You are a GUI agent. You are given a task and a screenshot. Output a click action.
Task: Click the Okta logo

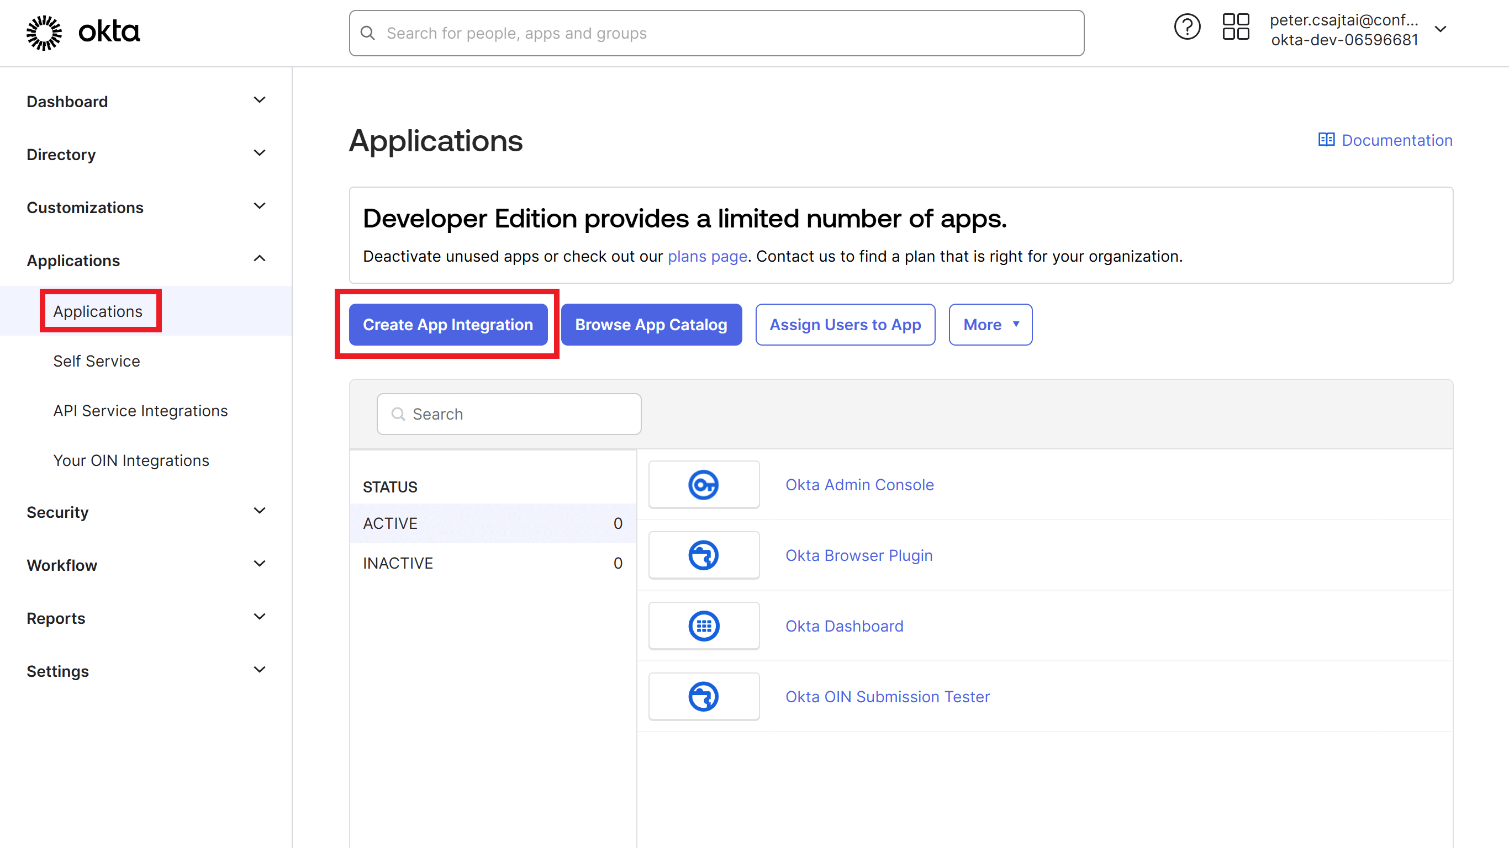tap(82, 32)
